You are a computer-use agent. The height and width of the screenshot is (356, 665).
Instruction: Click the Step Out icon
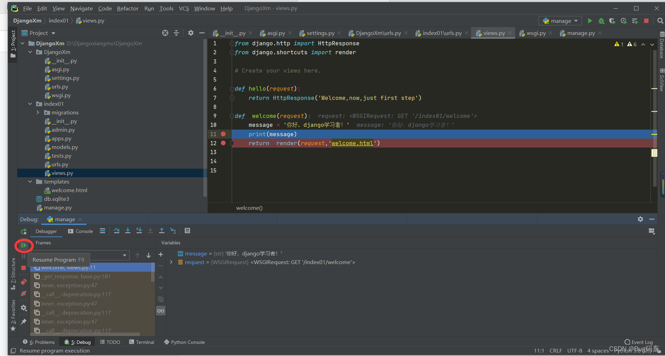(x=162, y=231)
